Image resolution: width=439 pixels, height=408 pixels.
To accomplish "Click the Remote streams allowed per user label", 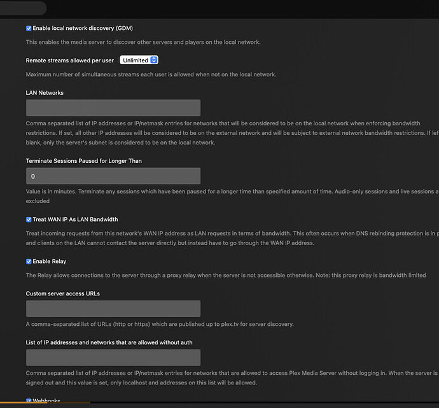I will point(70,60).
